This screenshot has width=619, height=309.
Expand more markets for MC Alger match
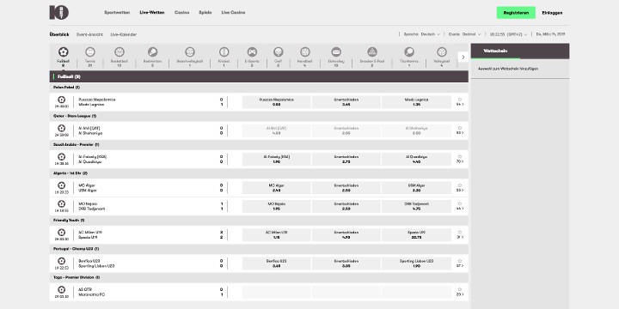coord(460,190)
